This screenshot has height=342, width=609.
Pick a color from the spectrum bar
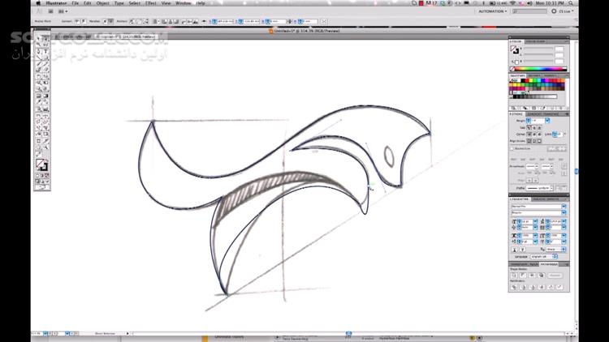[540, 69]
